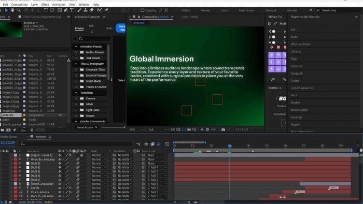Select the Puppet Pin tool

[106, 10]
